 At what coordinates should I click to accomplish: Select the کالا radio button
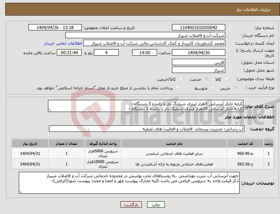[x=226, y=79]
